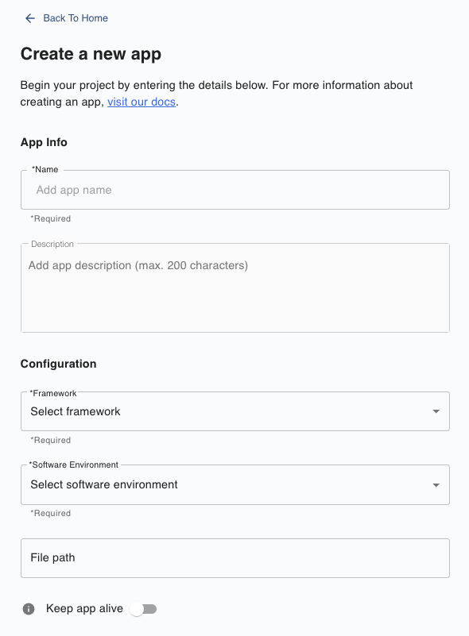Screen dimensions: 469x636
Task: Click the Add app name placeholder field
Action: (234, 190)
